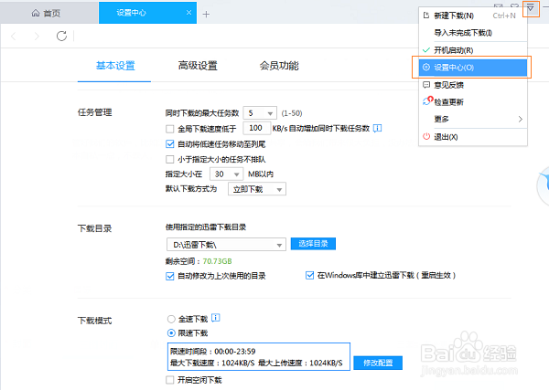Click the 任务管理 section label
549x390 pixels.
pyautogui.click(x=94, y=112)
